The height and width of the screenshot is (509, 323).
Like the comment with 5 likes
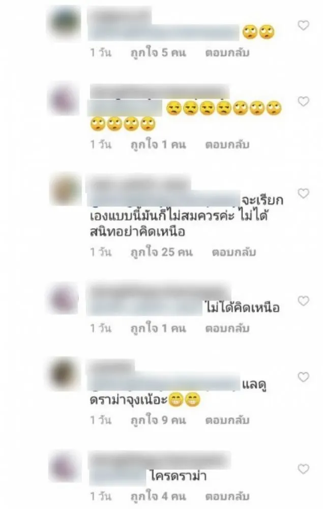coord(303,25)
